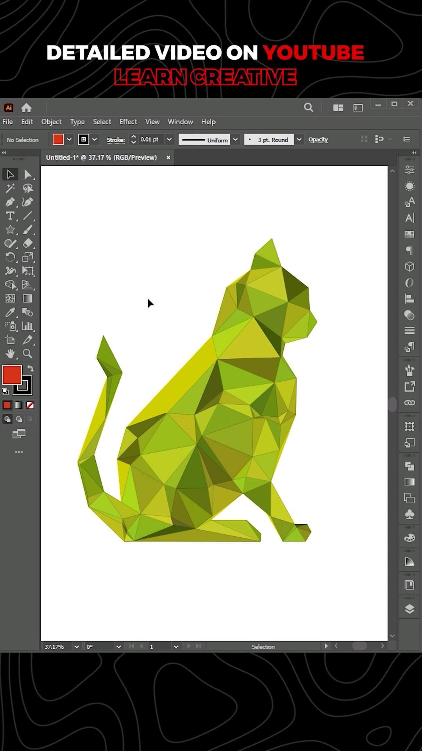
Task: Select the Mesh tool
Action: pos(10,298)
